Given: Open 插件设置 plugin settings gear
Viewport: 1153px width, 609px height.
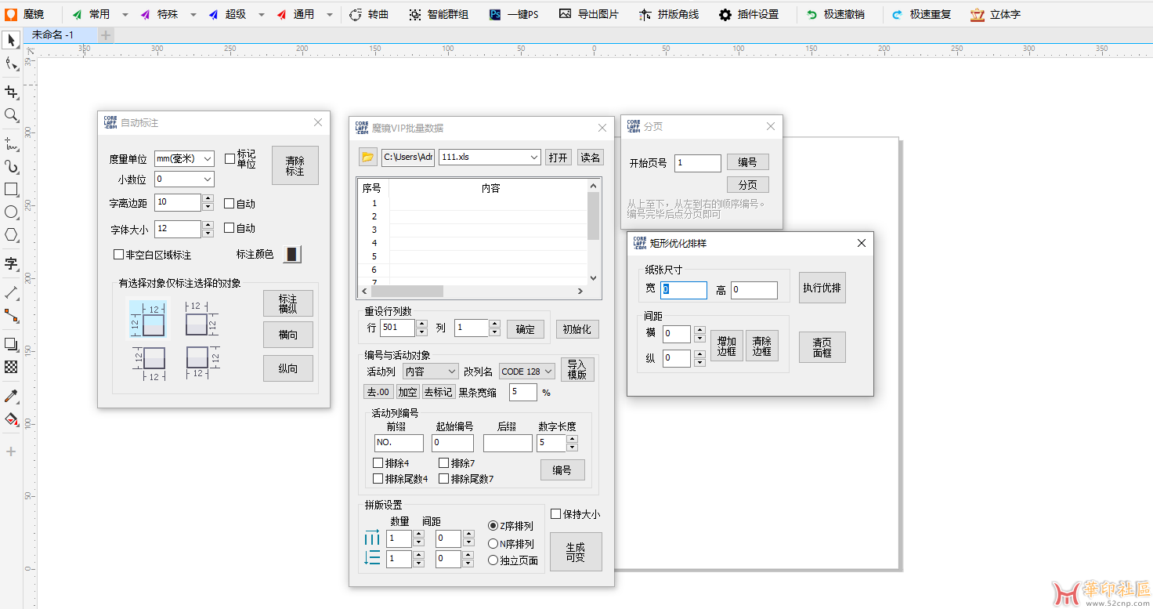Looking at the screenshot, I should [725, 14].
